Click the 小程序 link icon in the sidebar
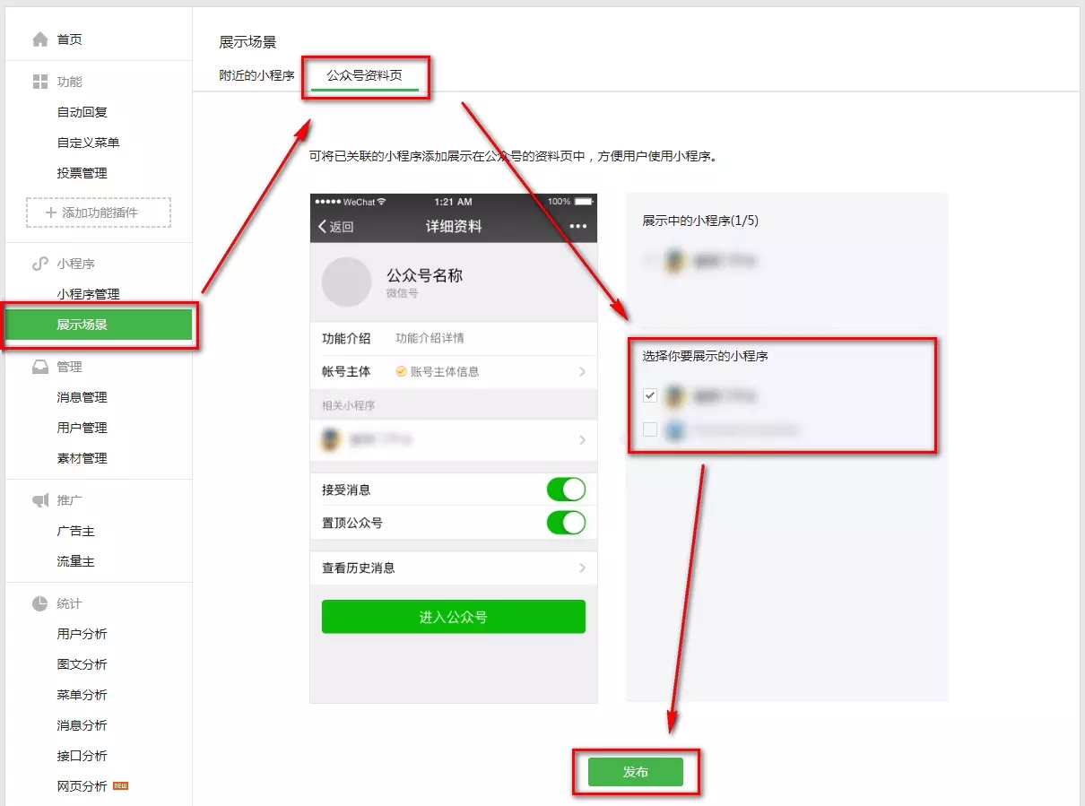Viewport: 1085px width, 806px height. (39, 264)
